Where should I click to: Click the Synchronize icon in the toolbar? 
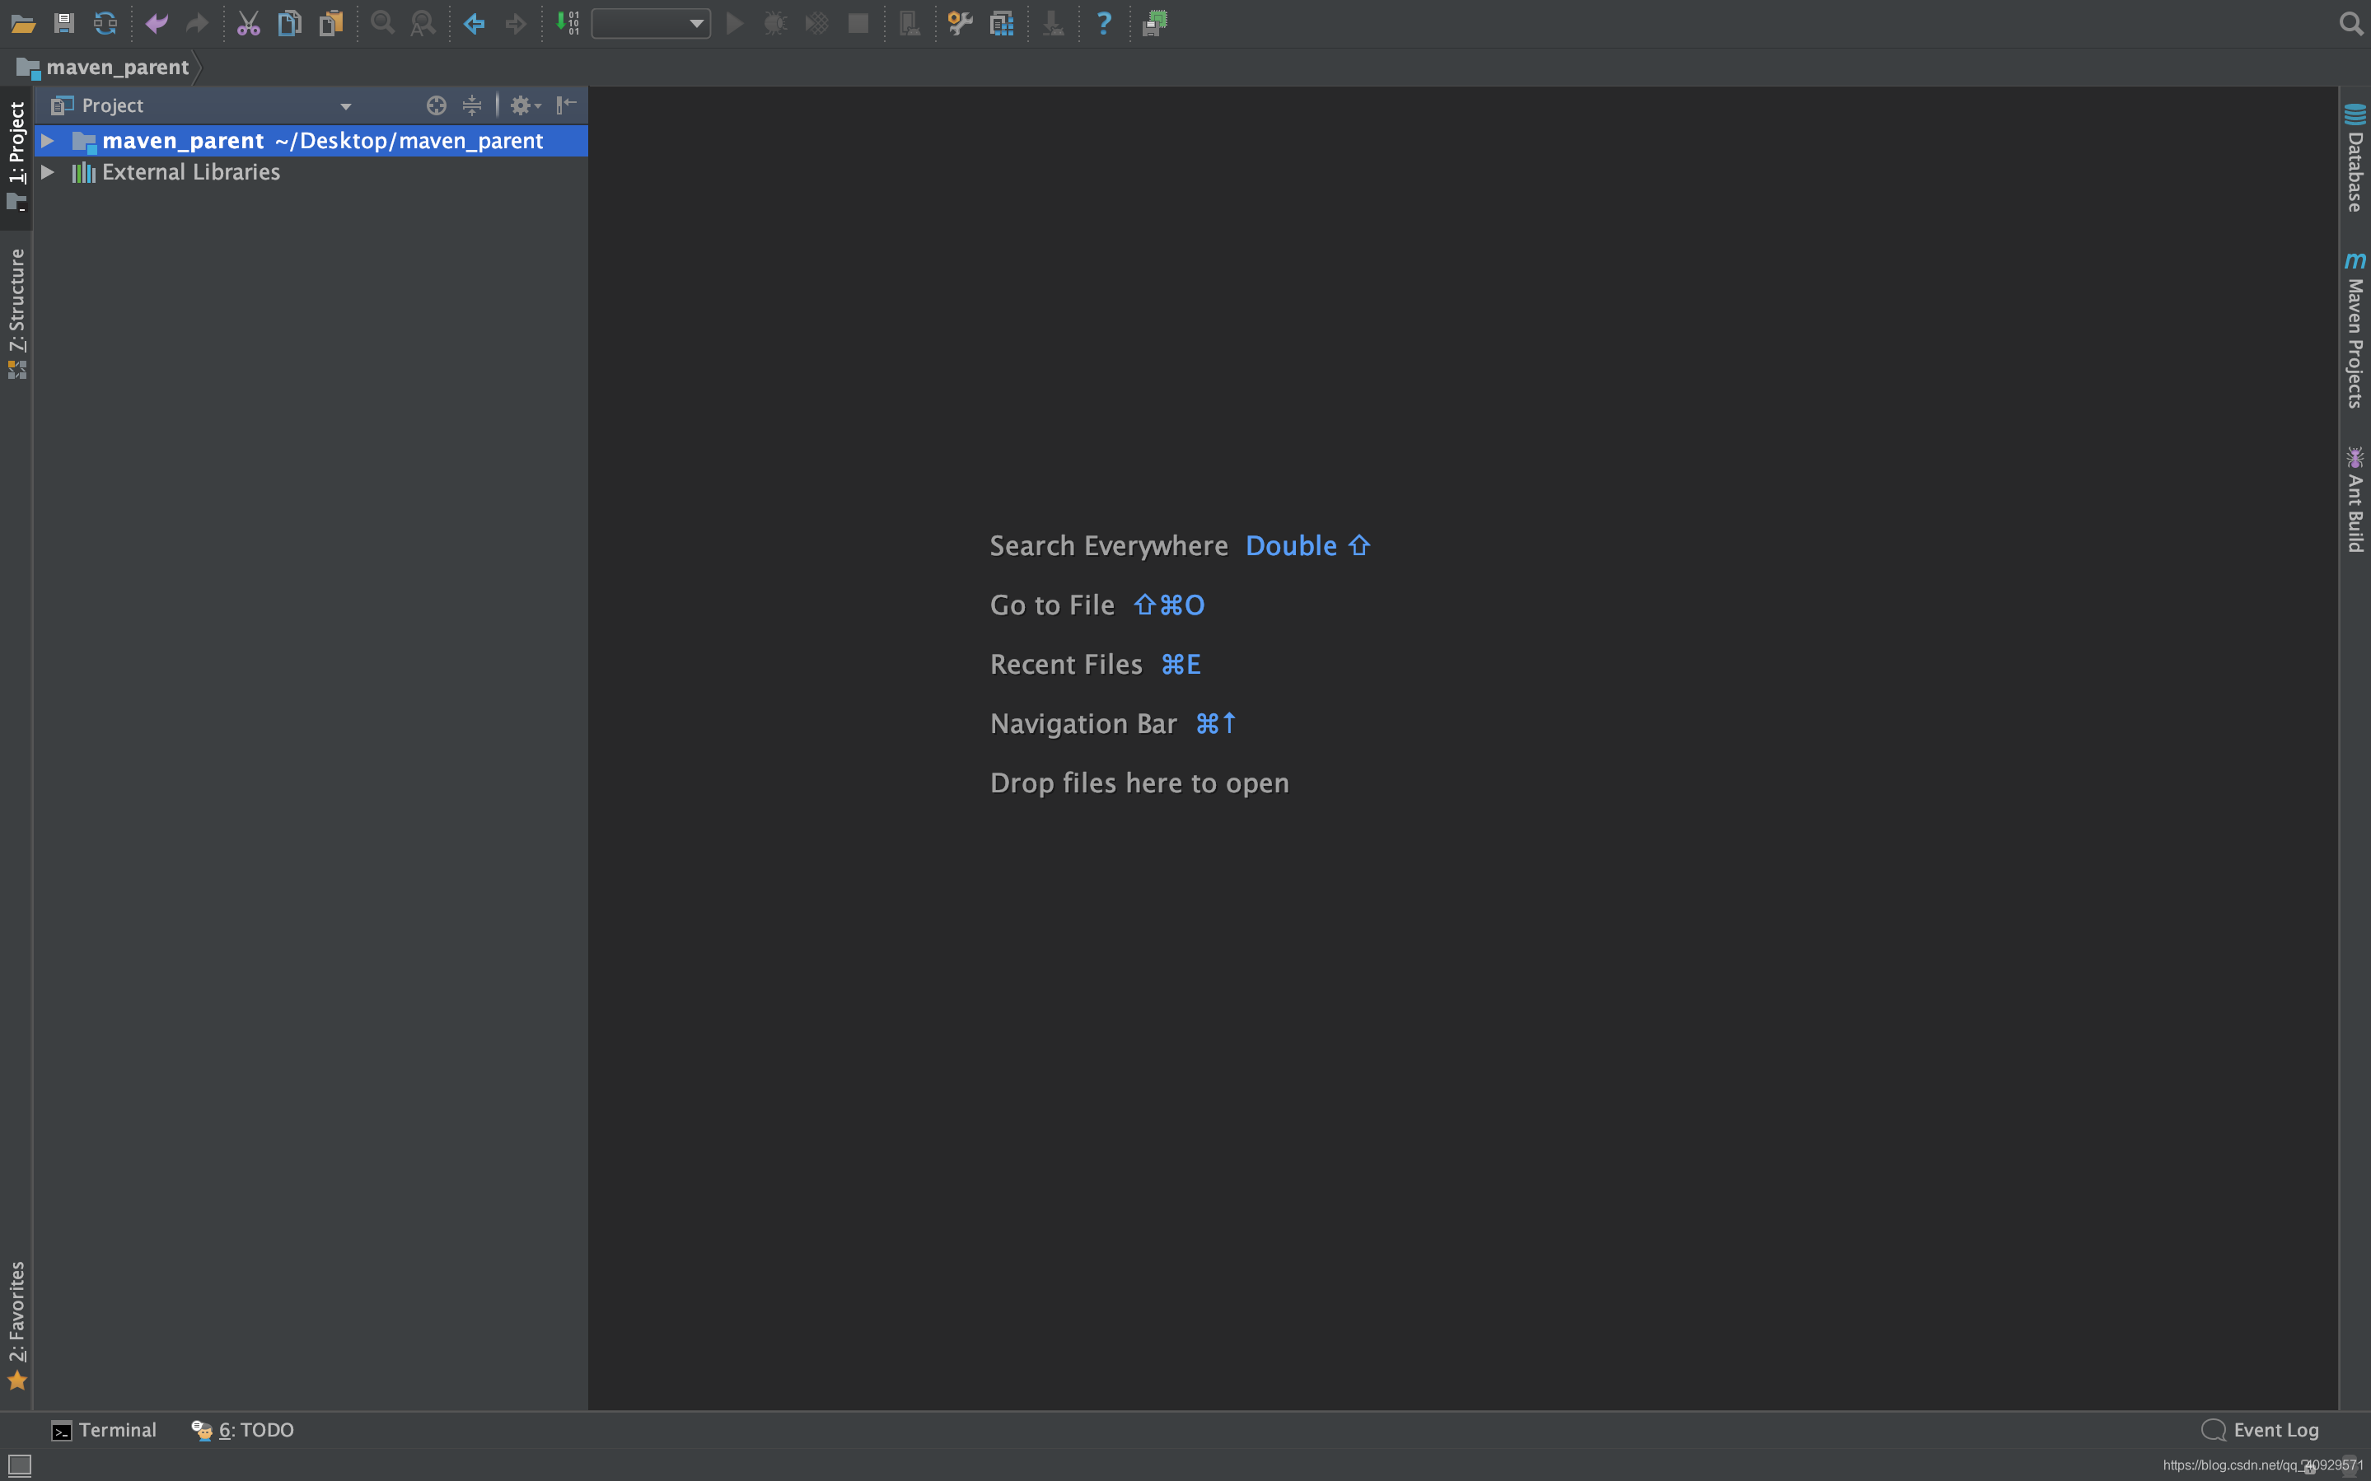click(x=105, y=24)
